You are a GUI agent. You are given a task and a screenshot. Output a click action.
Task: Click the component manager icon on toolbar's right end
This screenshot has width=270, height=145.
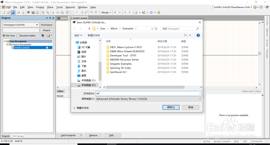pos(158,12)
